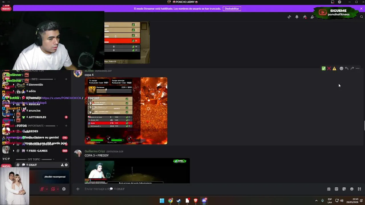
Task: Add channel to IMPORTANTE category
Action: [66, 126]
